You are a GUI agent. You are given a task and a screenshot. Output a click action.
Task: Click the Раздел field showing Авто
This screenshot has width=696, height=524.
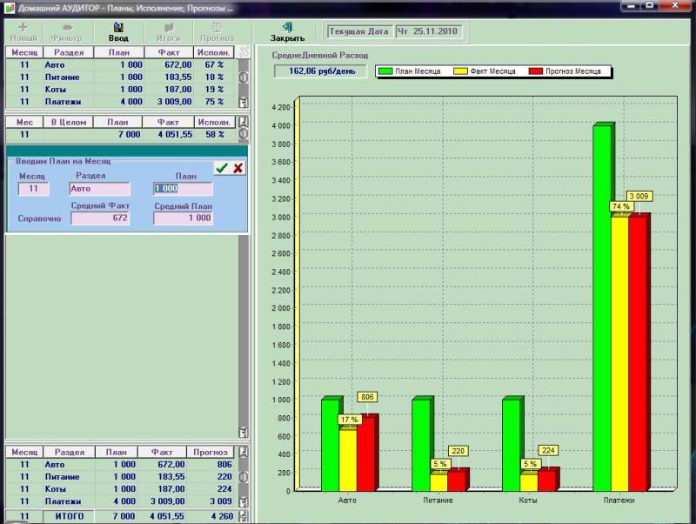99,189
